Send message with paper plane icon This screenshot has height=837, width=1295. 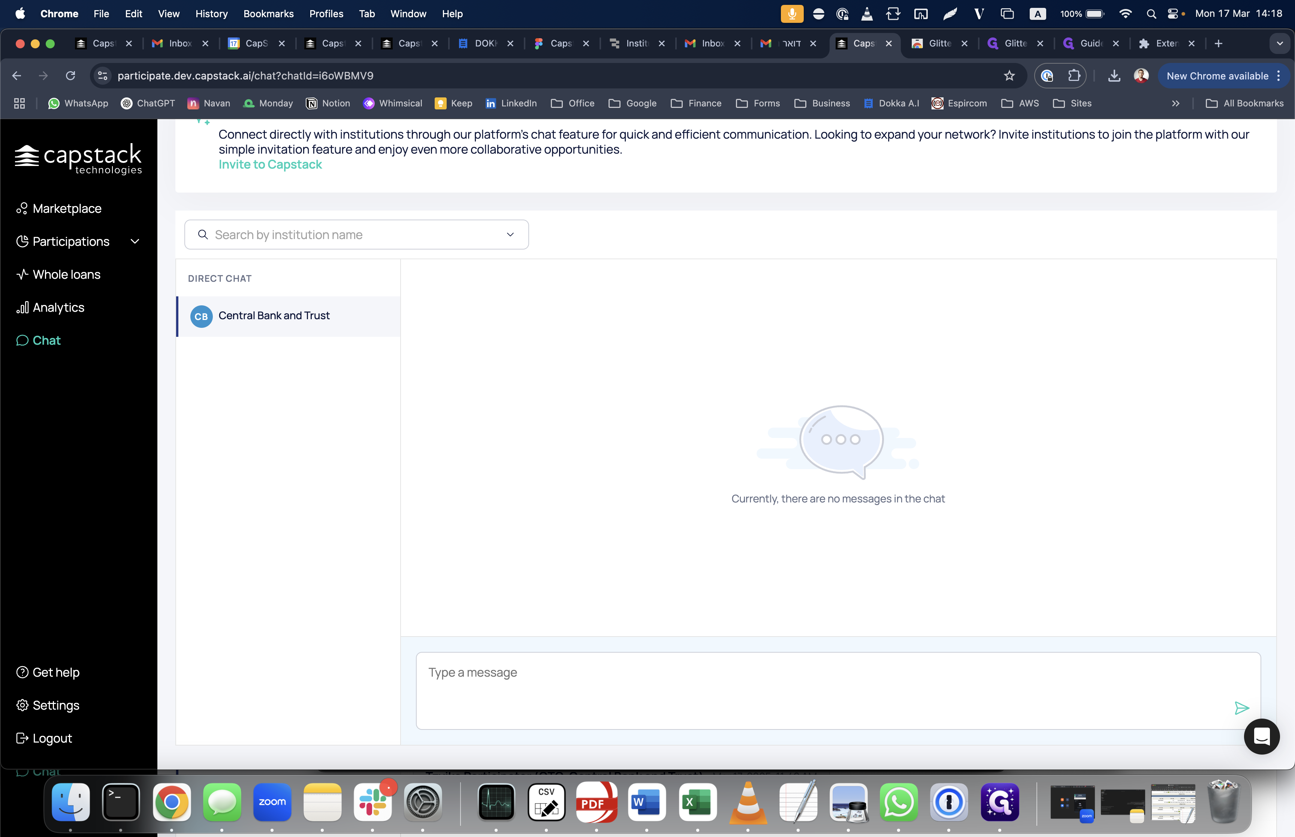click(1241, 708)
